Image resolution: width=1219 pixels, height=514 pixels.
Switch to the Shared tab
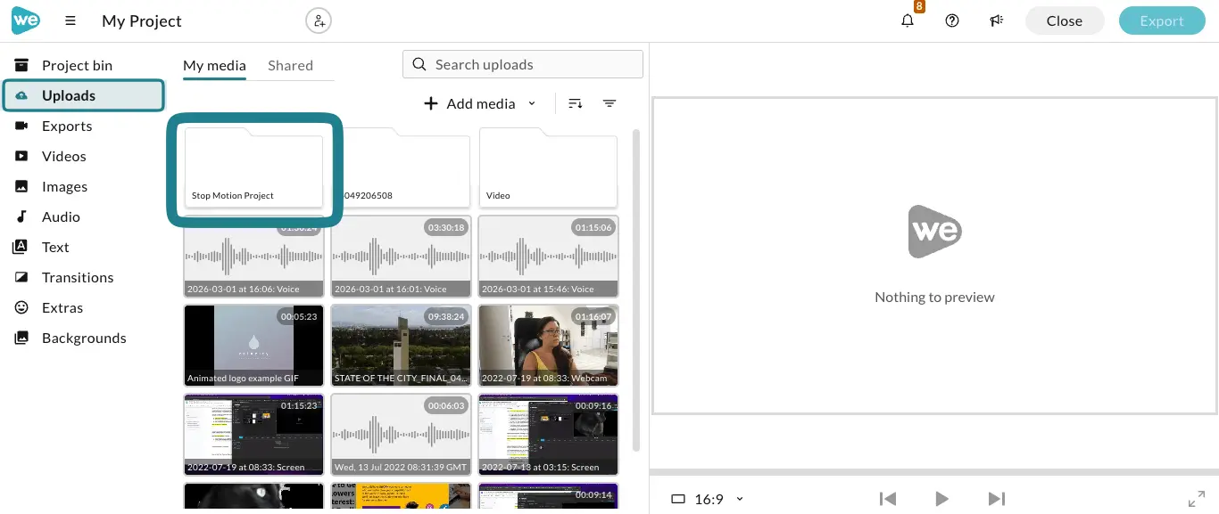(290, 65)
